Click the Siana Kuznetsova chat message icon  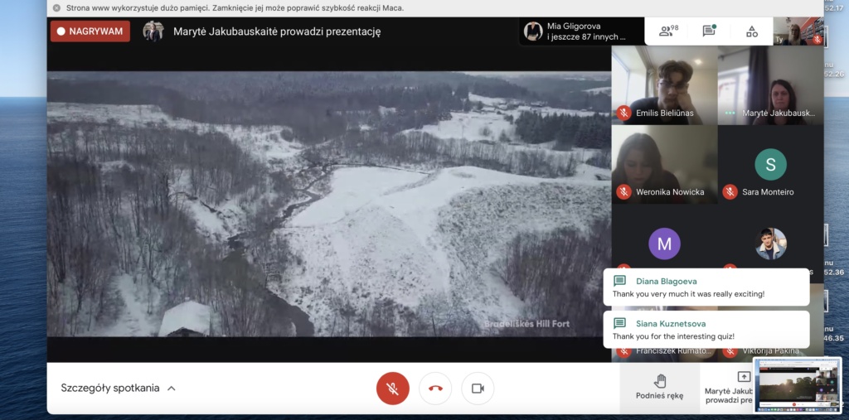point(619,323)
